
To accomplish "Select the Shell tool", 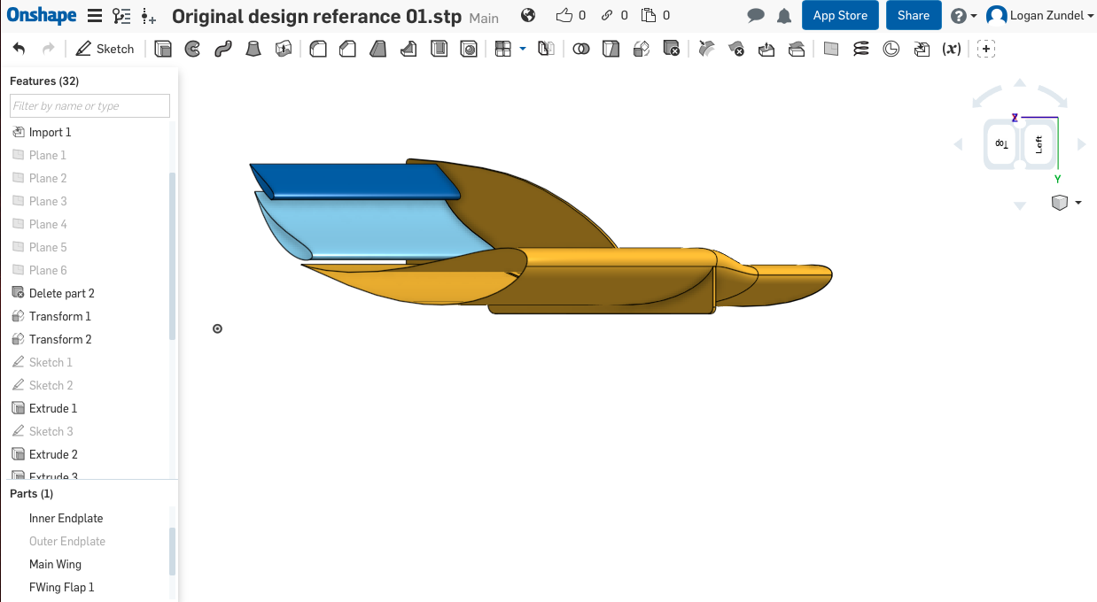I will (439, 49).
